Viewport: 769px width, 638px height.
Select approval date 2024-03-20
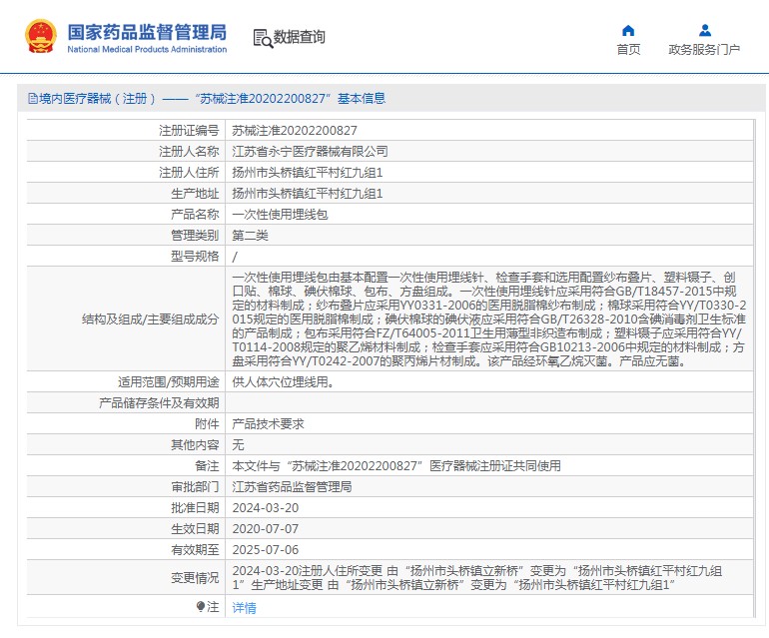[266, 508]
